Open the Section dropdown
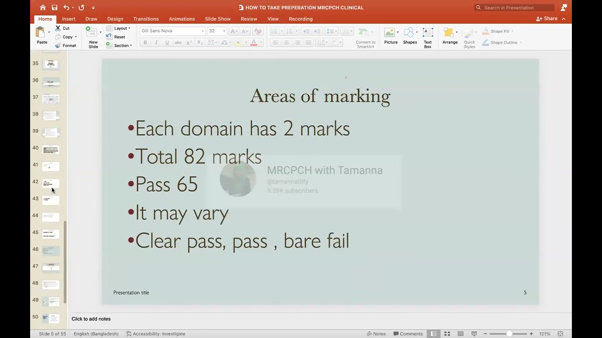Screen dimensions: 602x338 pyautogui.click(x=119, y=46)
